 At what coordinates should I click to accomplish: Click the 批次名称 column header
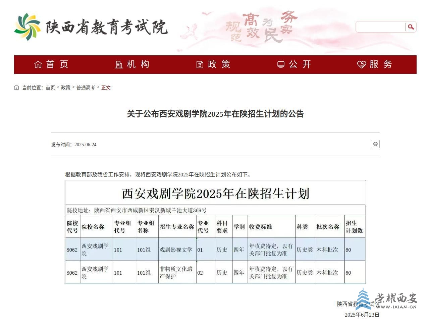click(330, 227)
